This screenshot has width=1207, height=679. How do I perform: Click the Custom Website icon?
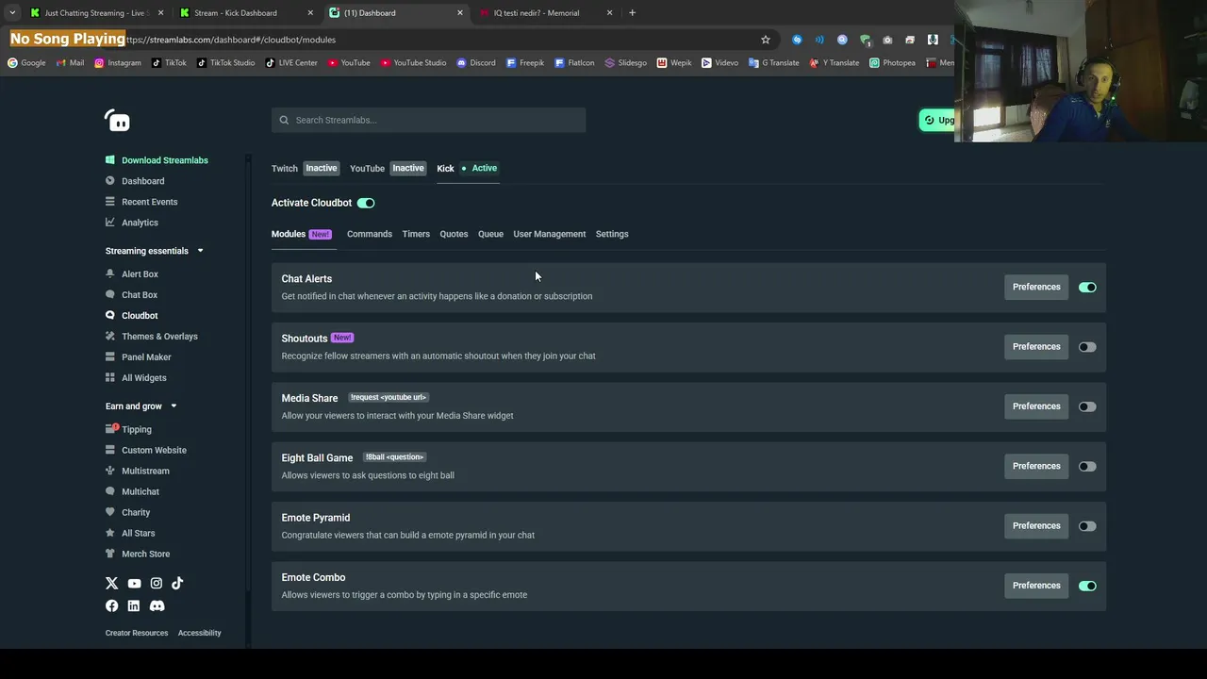point(110,450)
